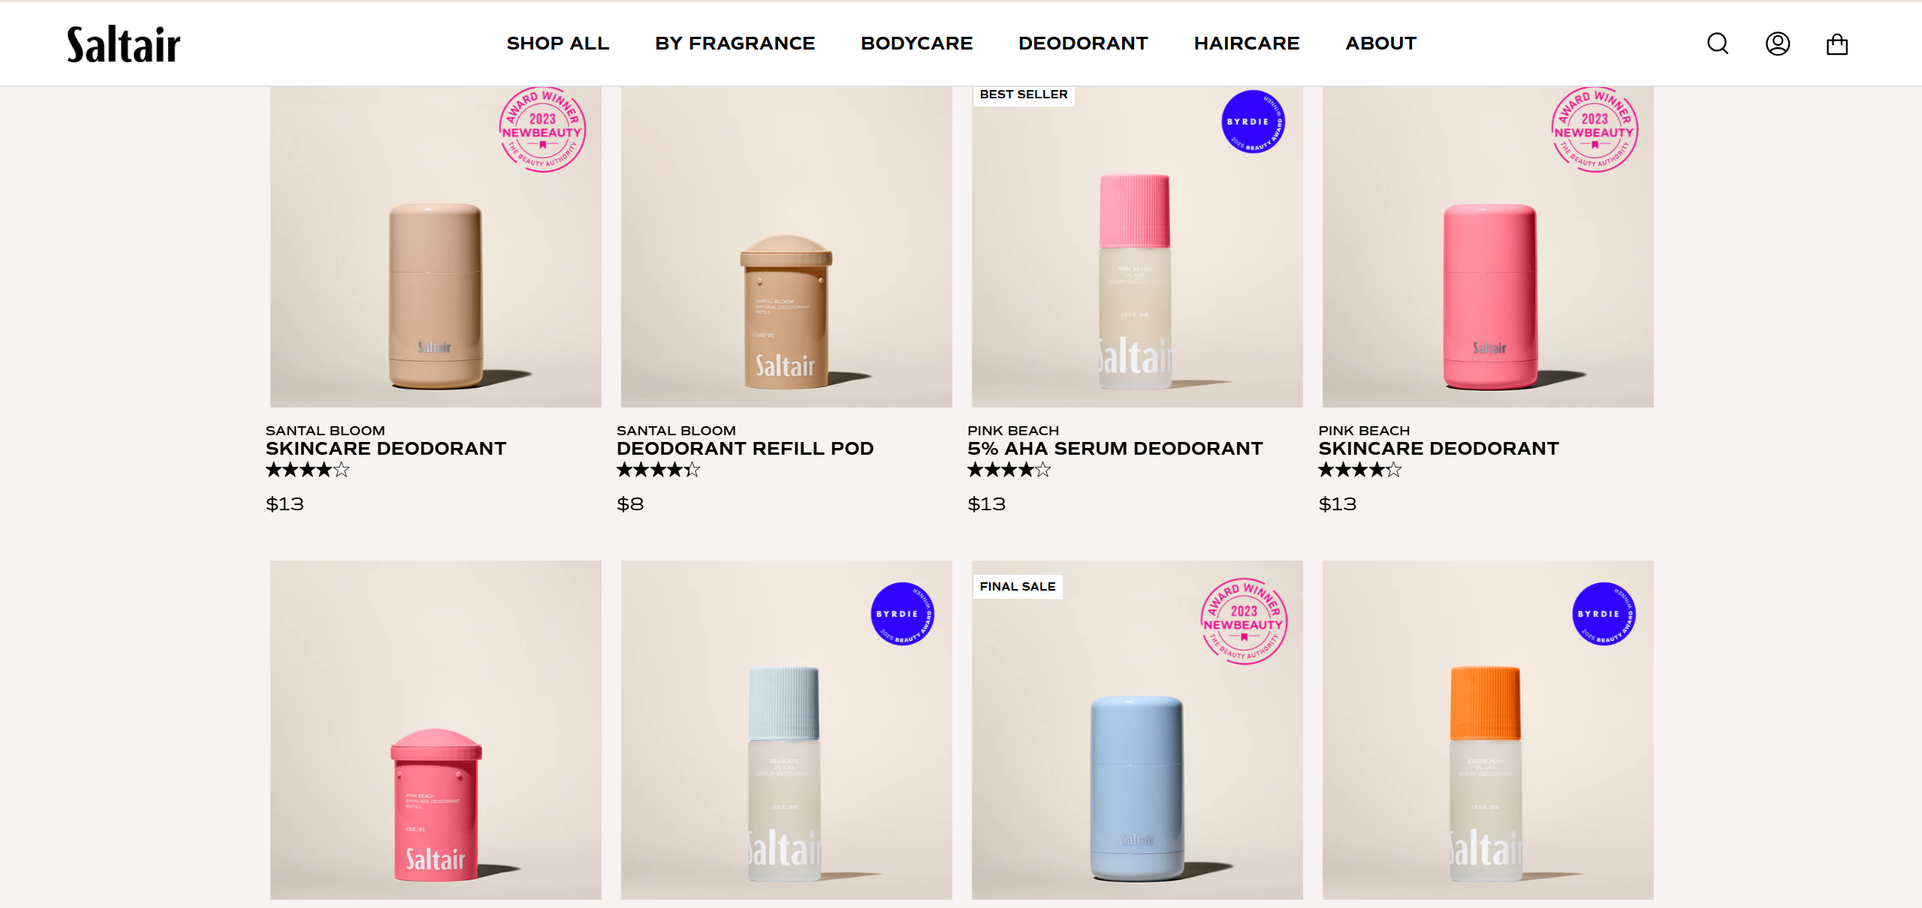Click the Saltair logo
Viewport: 1922px width, 908px height.
pyautogui.click(x=124, y=44)
